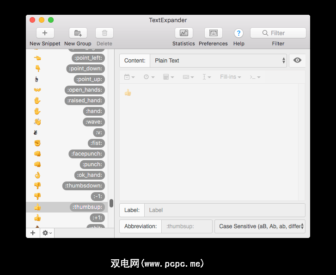Image resolution: width=336 pixels, height=275 pixels.
Task: Click the Help question mark icon
Action: 238,33
